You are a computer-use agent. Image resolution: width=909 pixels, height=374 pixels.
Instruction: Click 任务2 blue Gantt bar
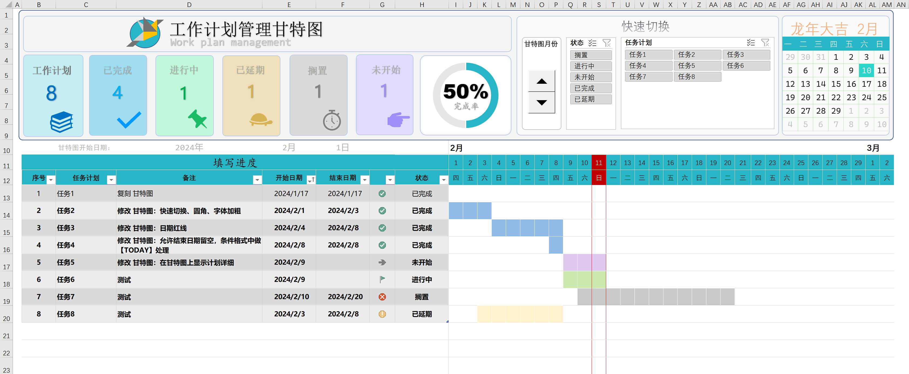[470, 211]
